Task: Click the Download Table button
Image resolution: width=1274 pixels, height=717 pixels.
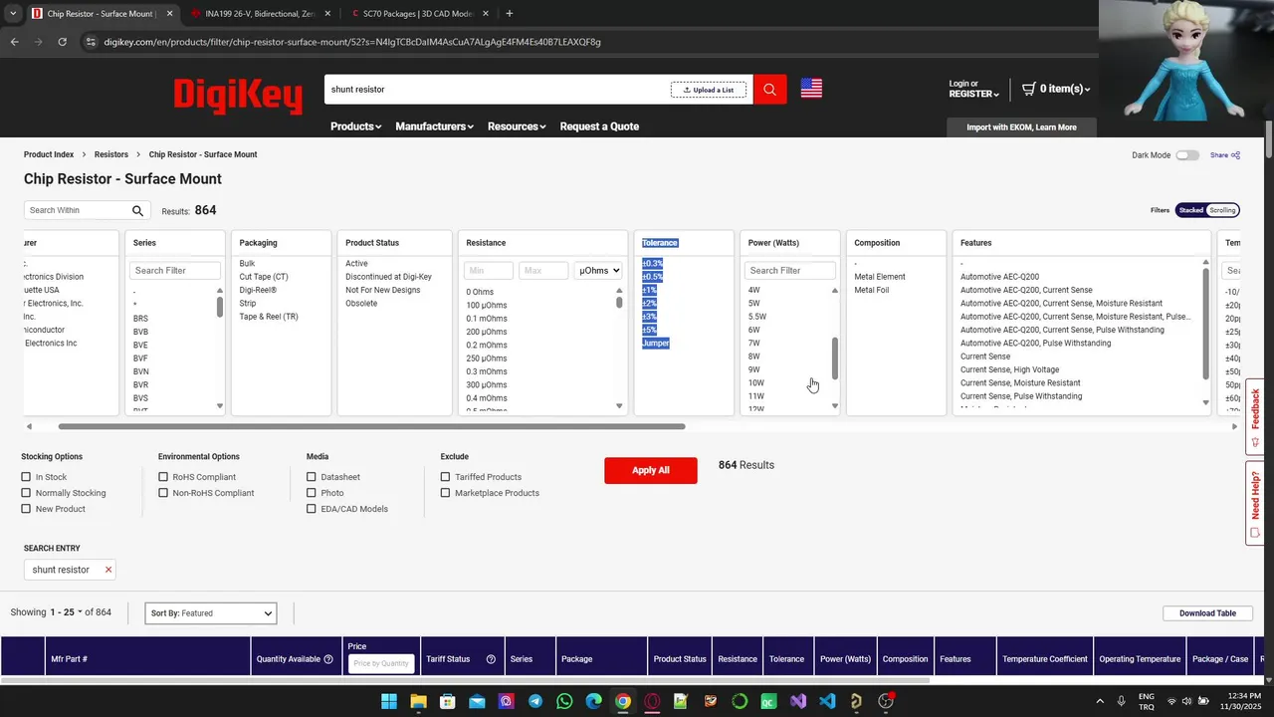Action: pyautogui.click(x=1207, y=613)
